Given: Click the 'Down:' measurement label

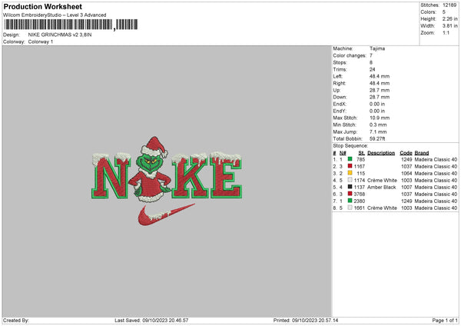Looking at the screenshot, I should click(x=340, y=97).
